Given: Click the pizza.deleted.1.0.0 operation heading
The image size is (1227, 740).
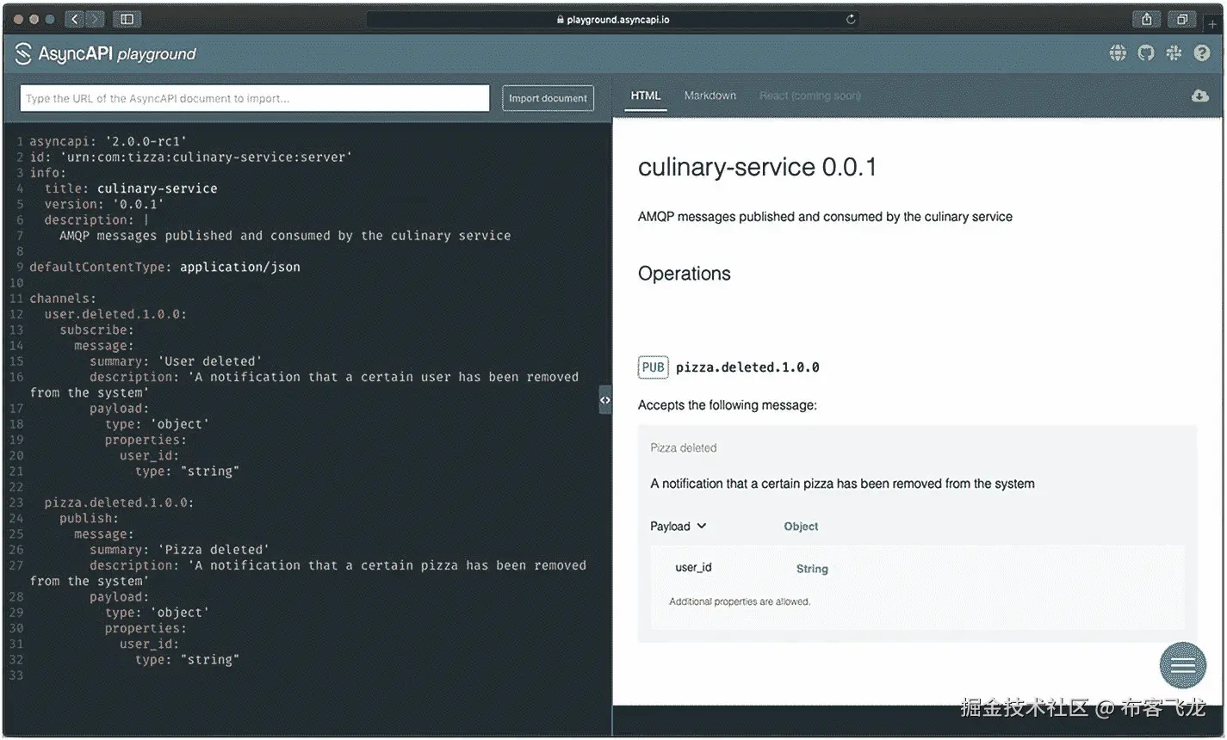Looking at the screenshot, I should point(747,367).
